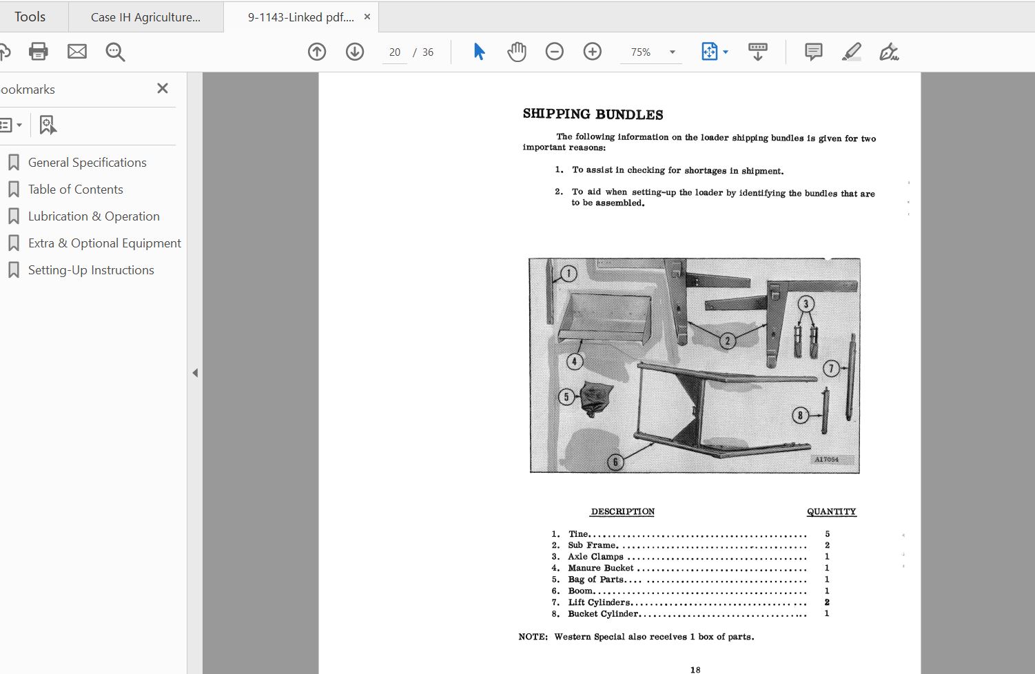Activate the Hand tool
This screenshot has width=1035, height=674.
(x=516, y=51)
